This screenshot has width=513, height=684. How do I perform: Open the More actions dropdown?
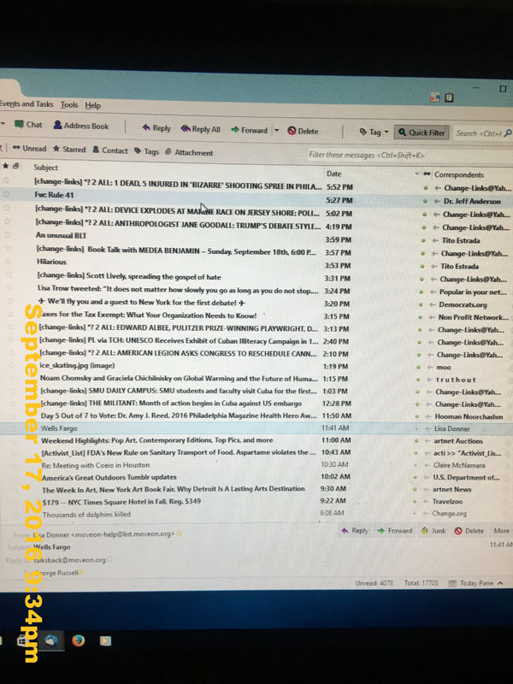click(x=502, y=531)
